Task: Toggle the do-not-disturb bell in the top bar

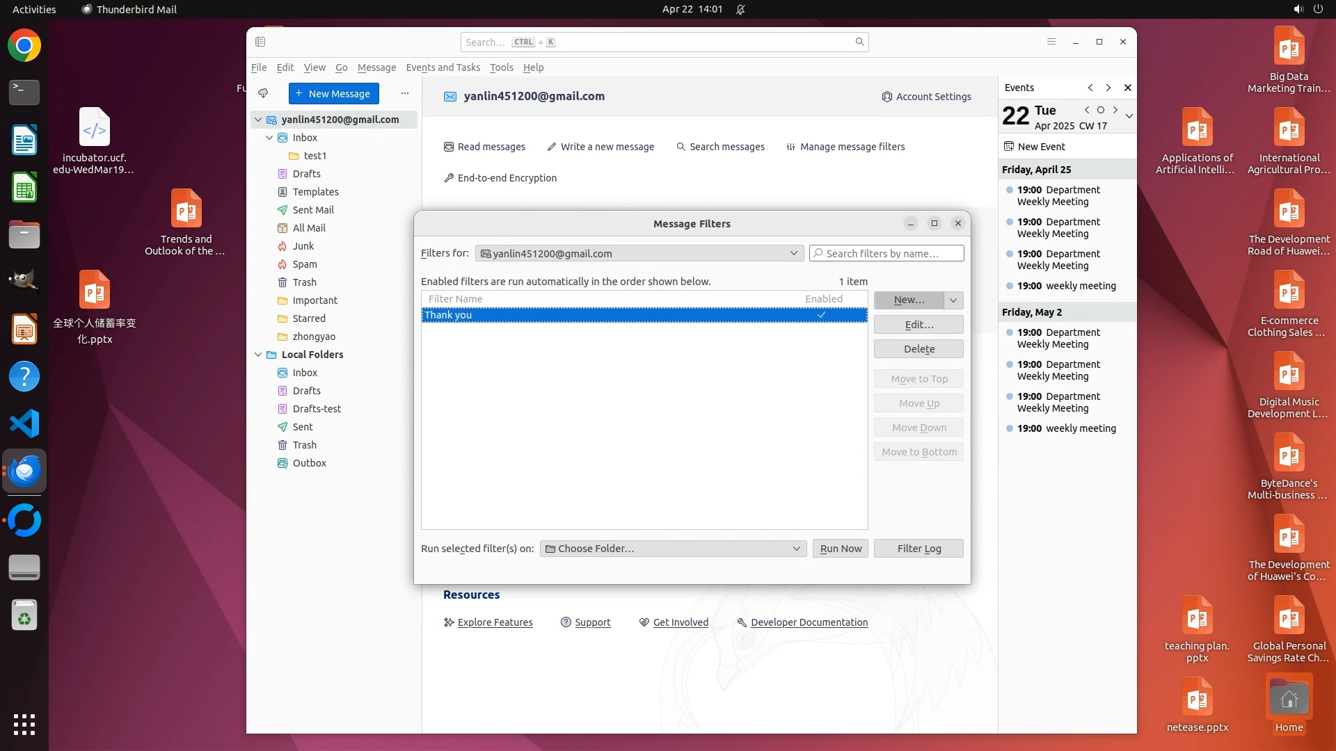Action: 740,9
